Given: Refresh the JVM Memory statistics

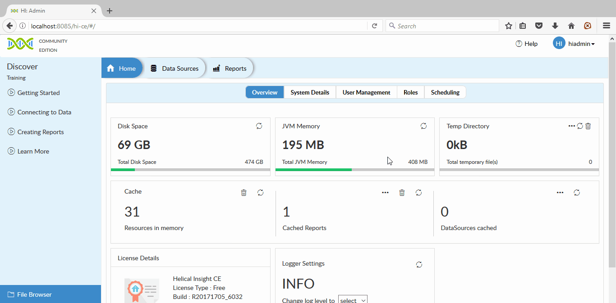Looking at the screenshot, I should (x=423, y=126).
